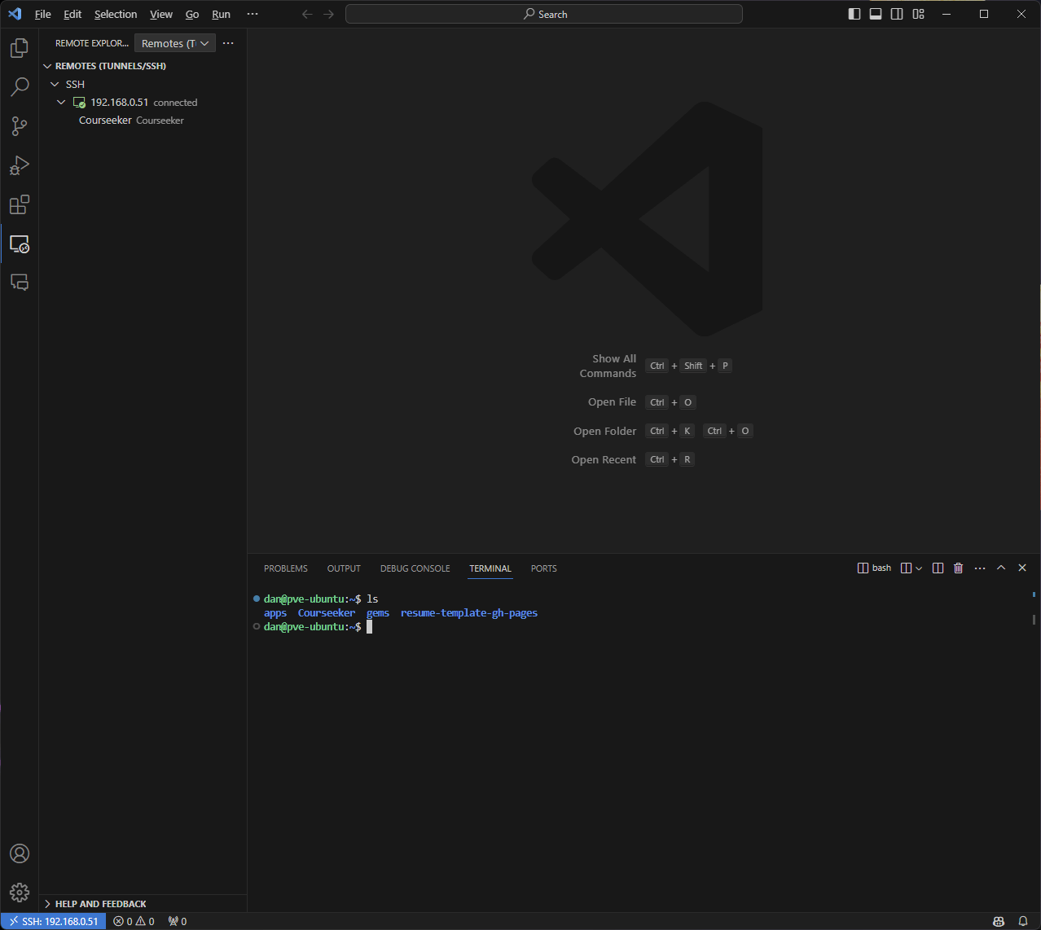Click the 'resume-template-gh-pages' terminal text
The image size is (1041, 930).
469,612
